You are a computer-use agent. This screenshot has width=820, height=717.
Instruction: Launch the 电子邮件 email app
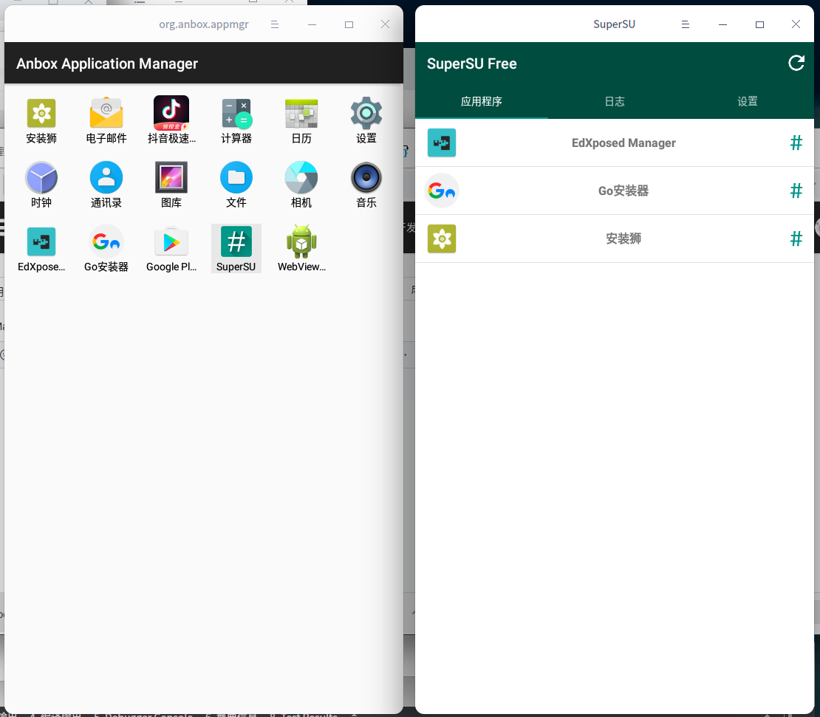[x=106, y=121]
